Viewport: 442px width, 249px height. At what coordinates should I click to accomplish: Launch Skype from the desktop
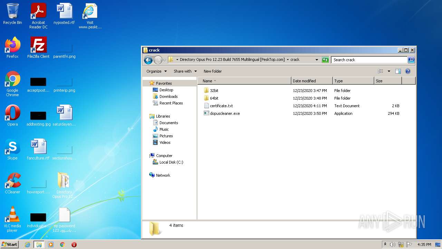tap(12, 149)
